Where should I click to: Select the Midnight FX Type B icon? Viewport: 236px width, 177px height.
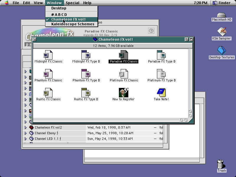point(86,55)
